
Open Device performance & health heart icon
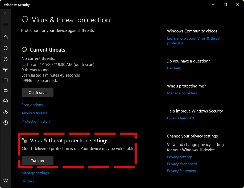click(x=6, y=101)
